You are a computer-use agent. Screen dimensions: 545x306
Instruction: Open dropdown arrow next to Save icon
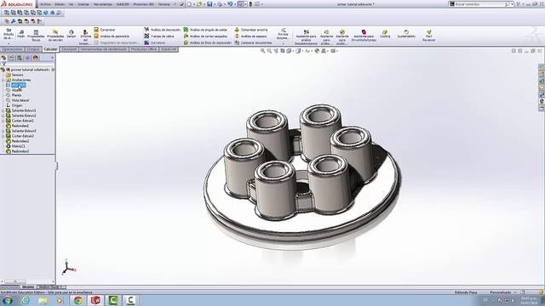[215, 4]
